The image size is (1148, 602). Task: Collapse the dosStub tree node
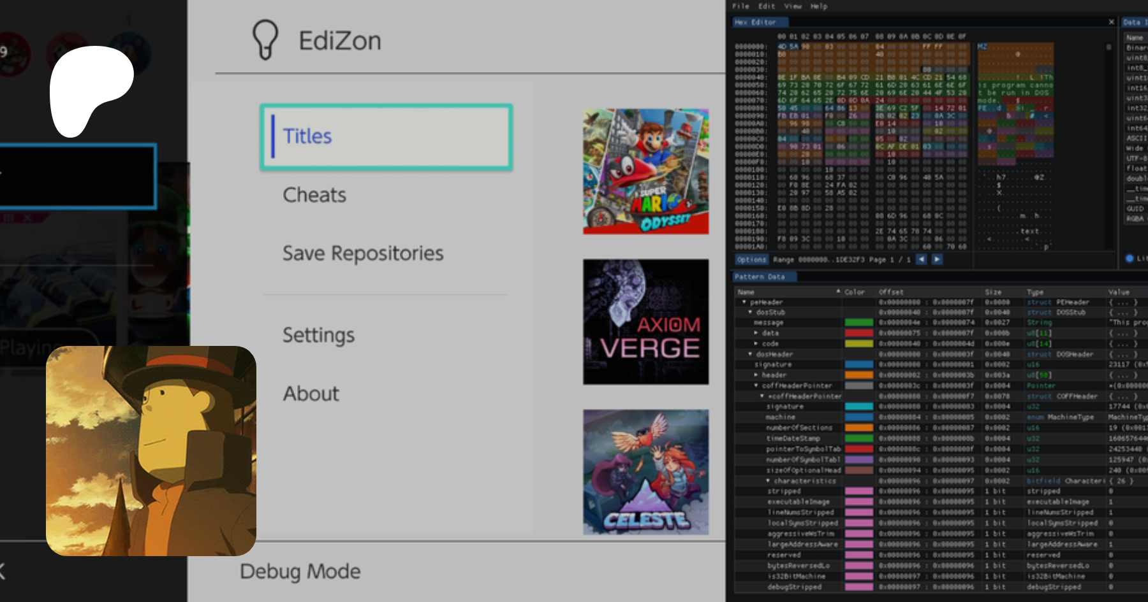(x=750, y=312)
